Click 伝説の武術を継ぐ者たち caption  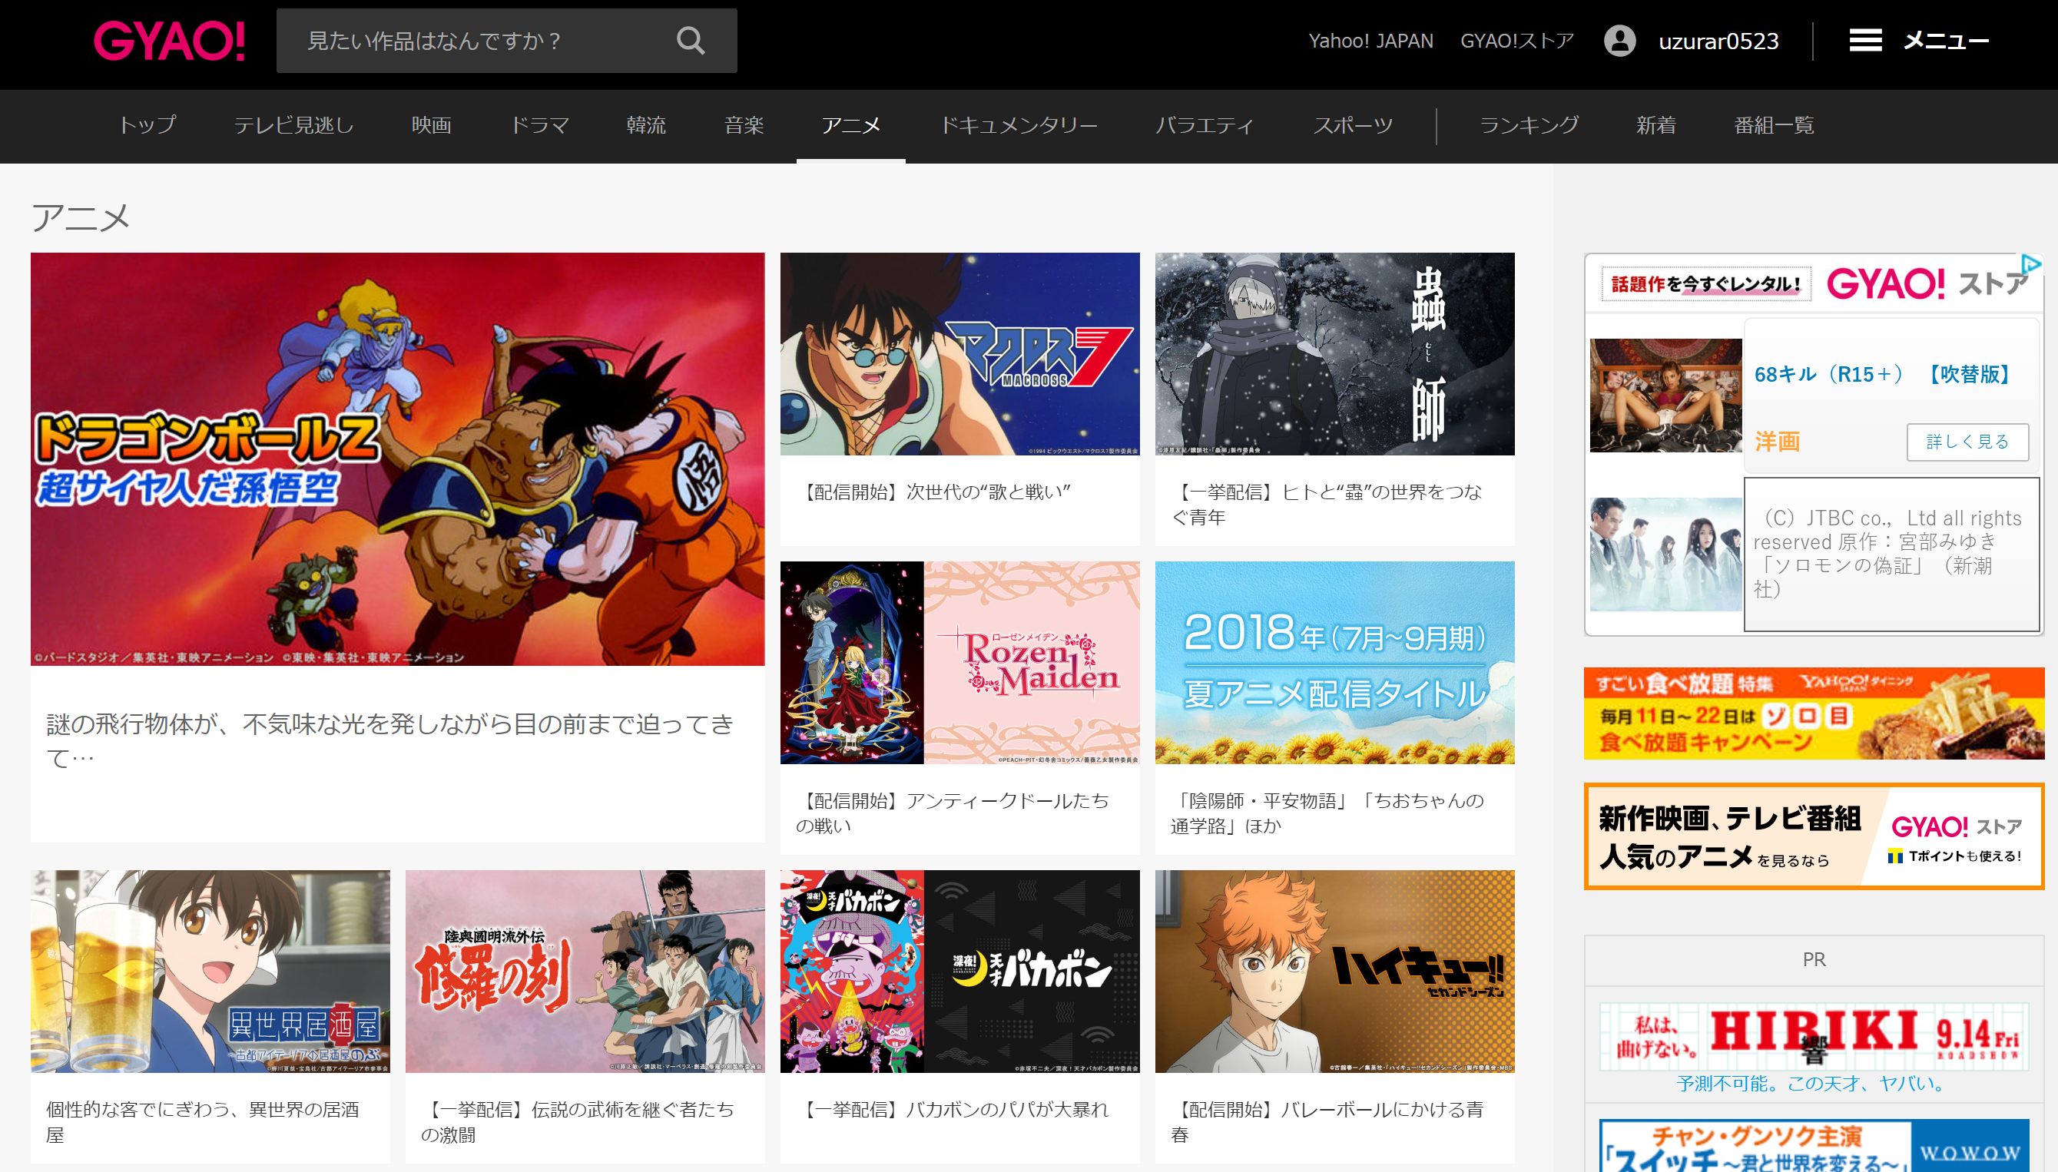click(x=578, y=1122)
